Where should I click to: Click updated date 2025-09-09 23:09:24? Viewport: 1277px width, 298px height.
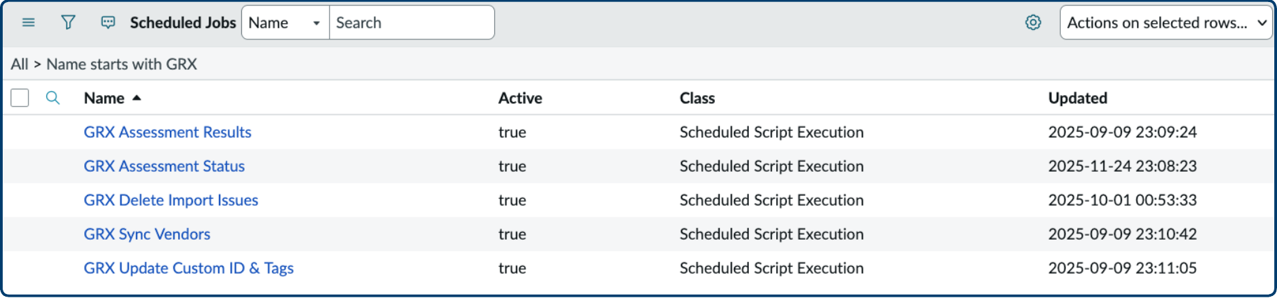click(1122, 132)
